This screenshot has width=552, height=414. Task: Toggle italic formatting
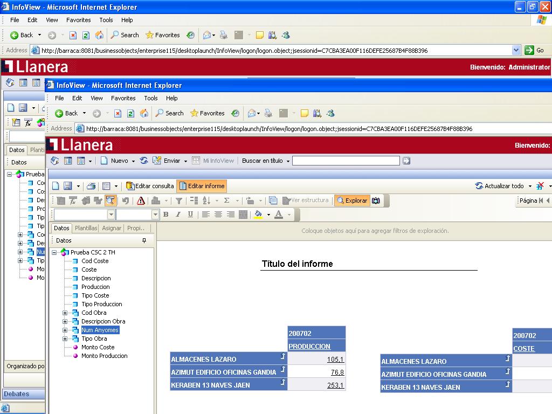[178, 215]
